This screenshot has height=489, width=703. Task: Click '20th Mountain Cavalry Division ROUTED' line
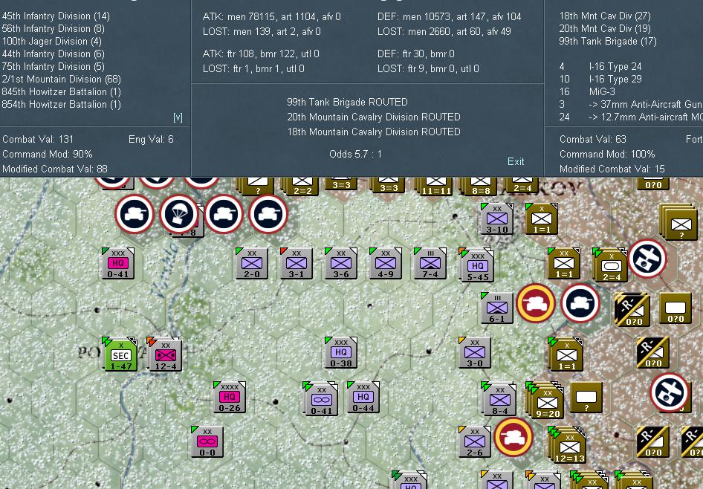coord(374,117)
